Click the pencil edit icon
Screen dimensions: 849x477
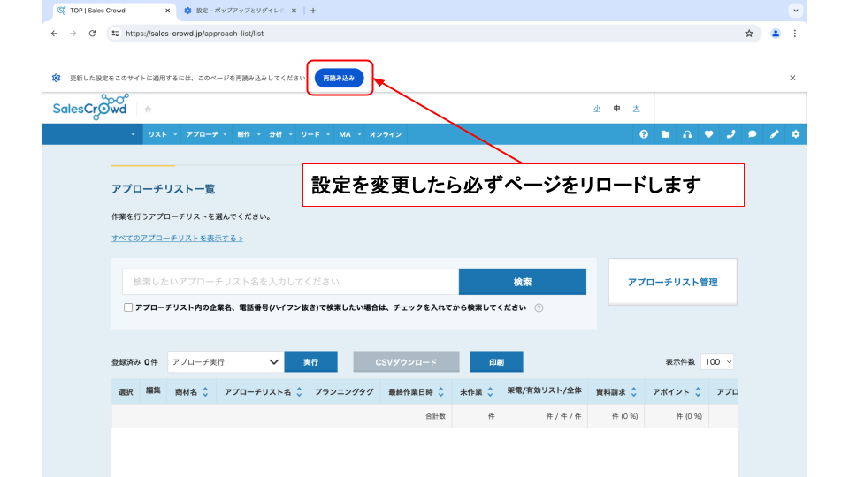[x=774, y=134]
